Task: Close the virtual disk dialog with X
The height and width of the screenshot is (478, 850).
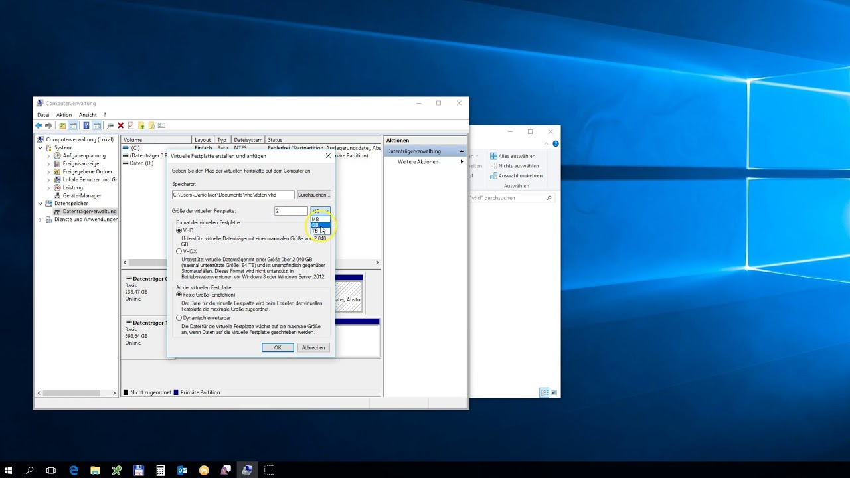Action: [328, 156]
